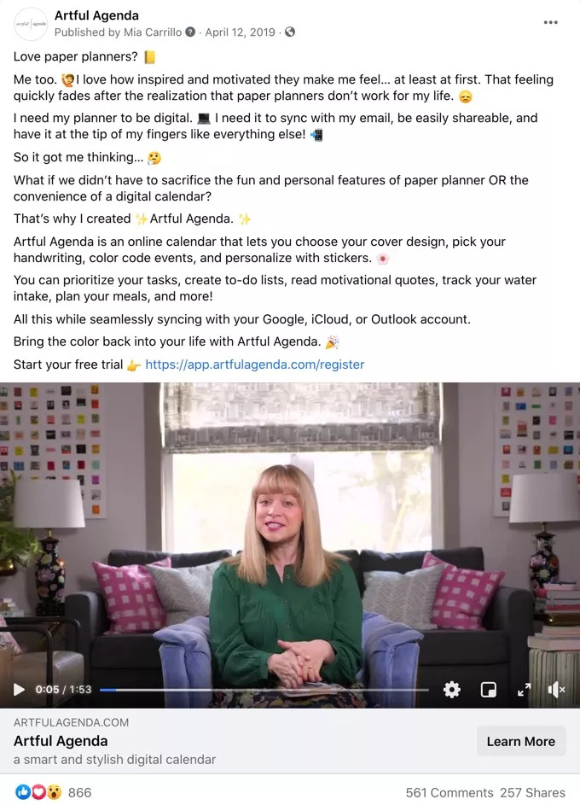Click the Learn More button
Image resolution: width=580 pixels, height=805 pixels.
tap(521, 741)
